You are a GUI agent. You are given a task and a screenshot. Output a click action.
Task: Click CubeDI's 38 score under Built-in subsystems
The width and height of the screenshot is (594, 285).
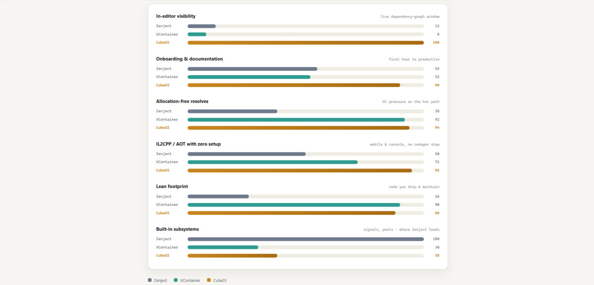coord(437,255)
